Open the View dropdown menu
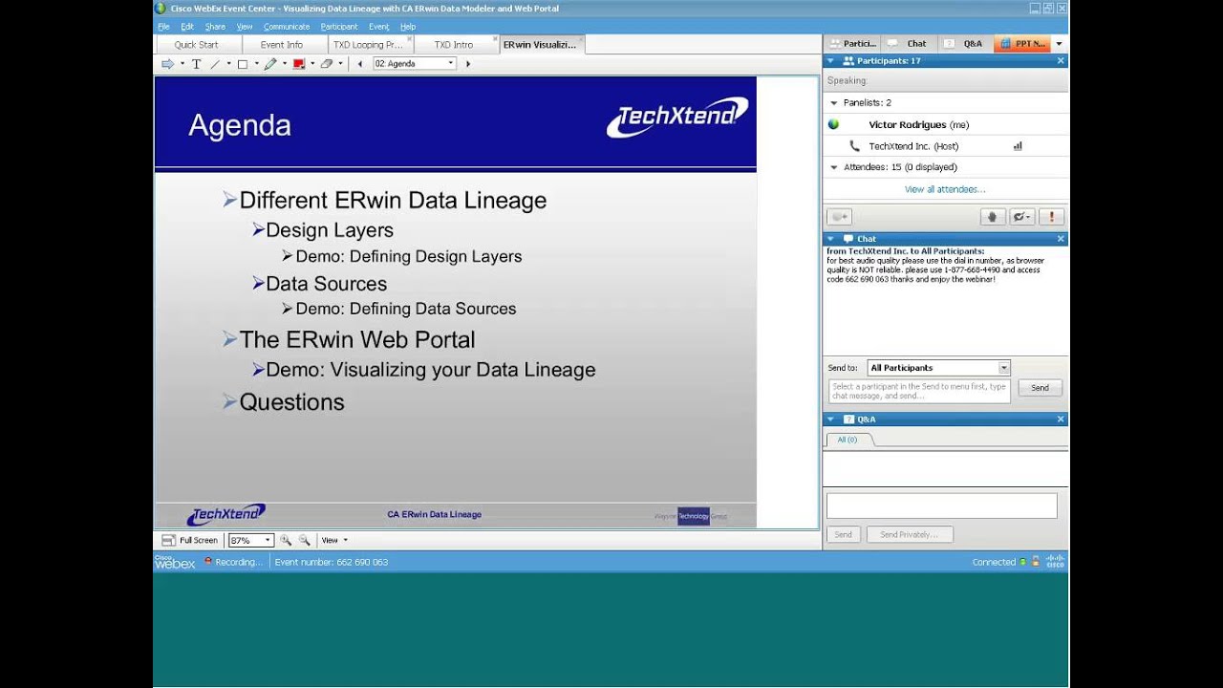Screen dimensions: 1223x688 [334, 540]
